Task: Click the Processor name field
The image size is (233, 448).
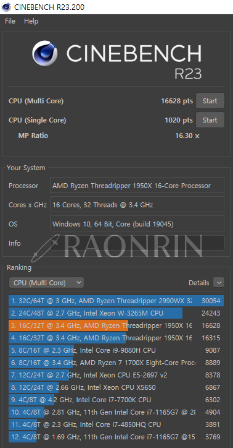Action: (137, 186)
